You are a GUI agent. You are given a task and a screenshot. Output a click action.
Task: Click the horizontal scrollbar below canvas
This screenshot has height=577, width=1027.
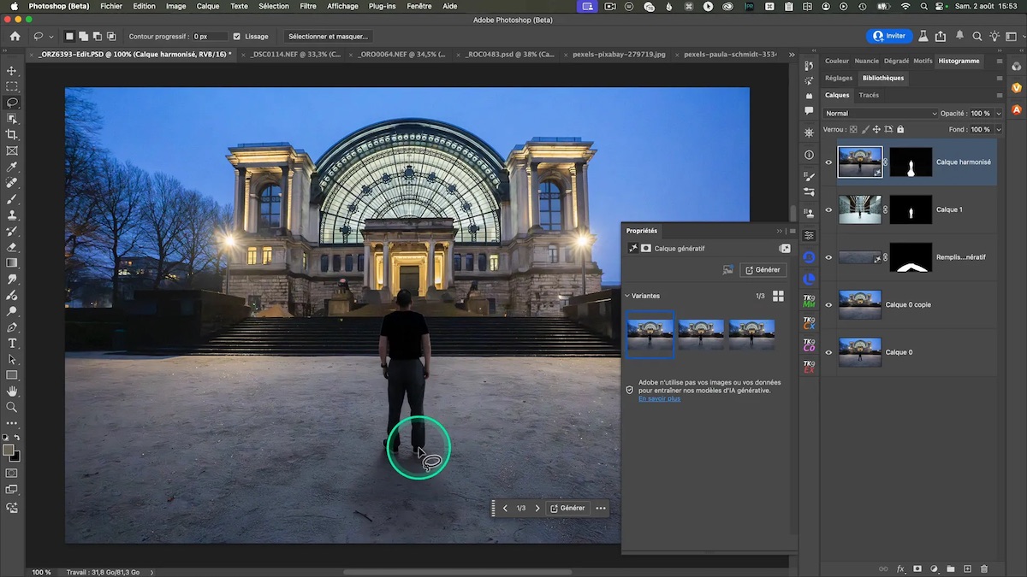click(x=457, y=572)
